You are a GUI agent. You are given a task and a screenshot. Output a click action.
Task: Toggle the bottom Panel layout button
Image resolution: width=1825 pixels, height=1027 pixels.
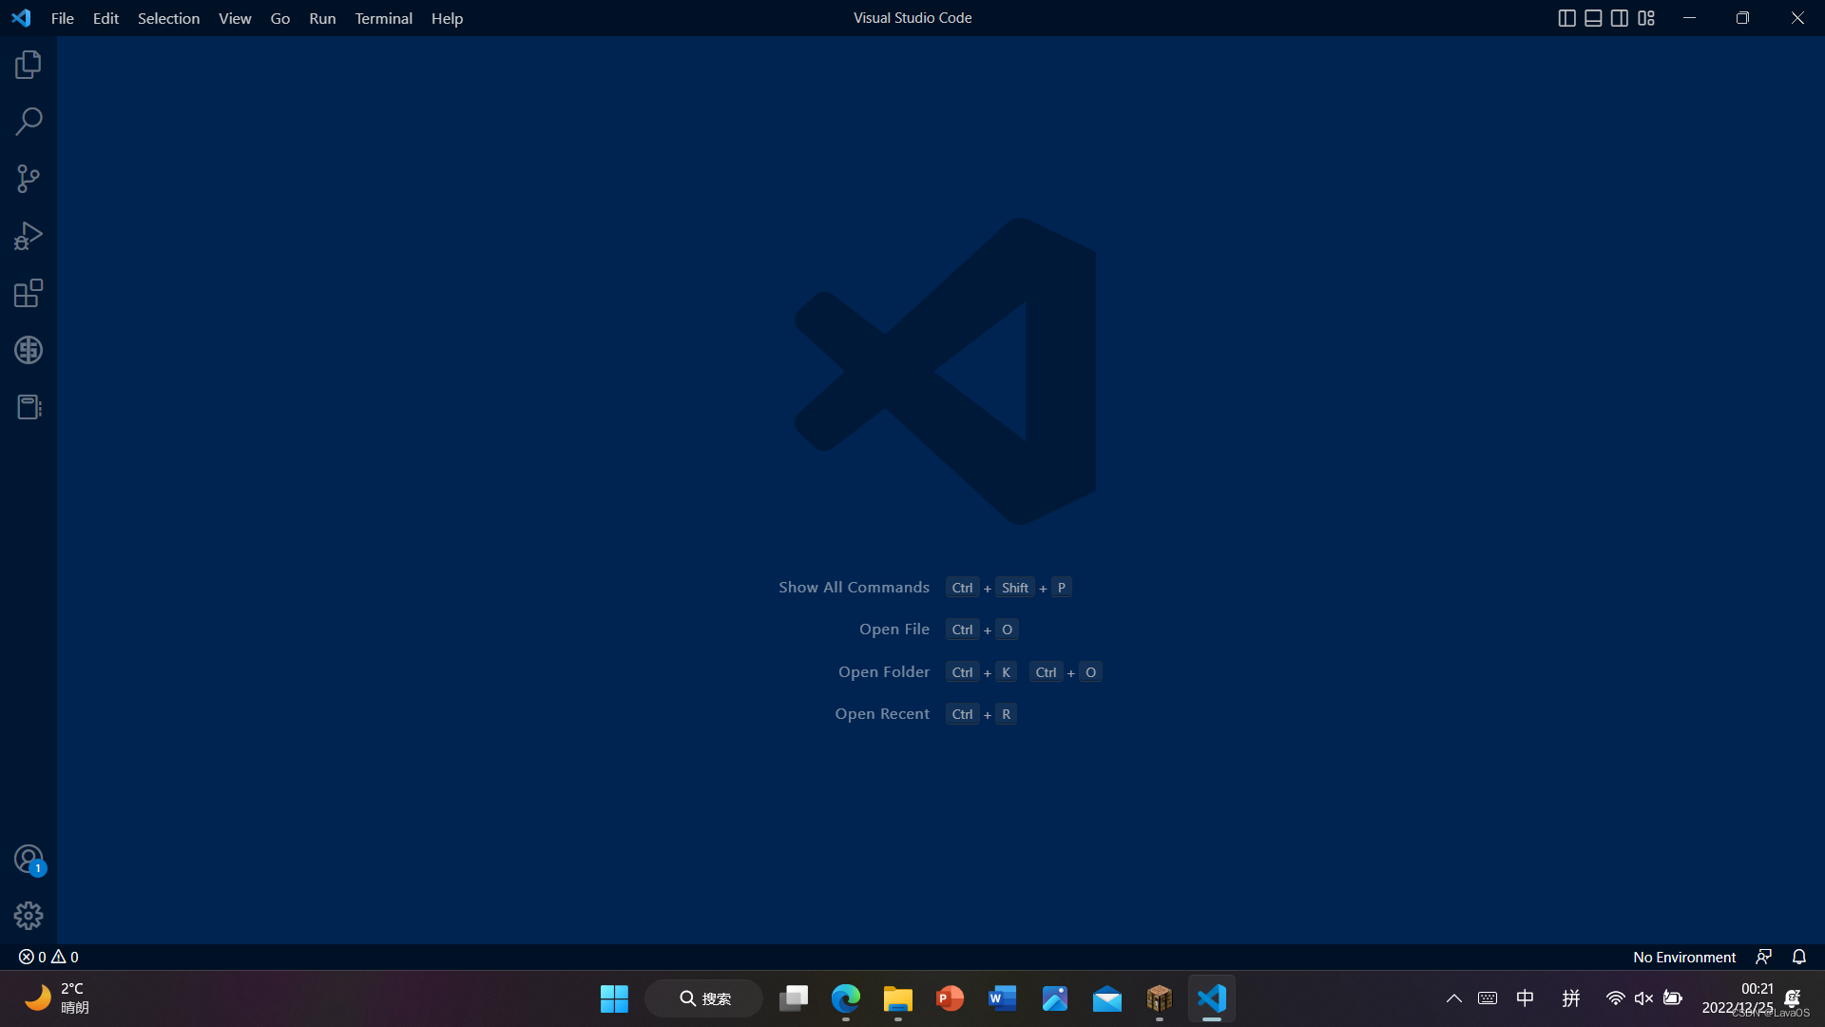1594,18
